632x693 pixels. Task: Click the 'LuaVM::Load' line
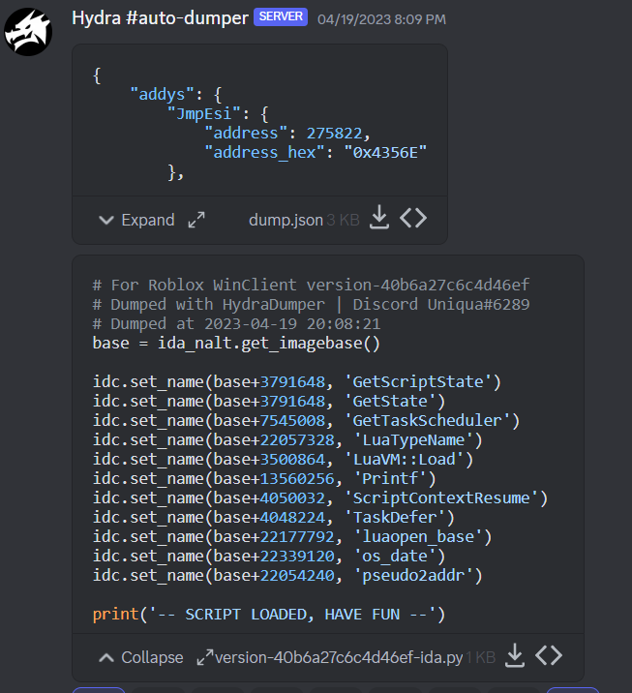click(283, 459)
